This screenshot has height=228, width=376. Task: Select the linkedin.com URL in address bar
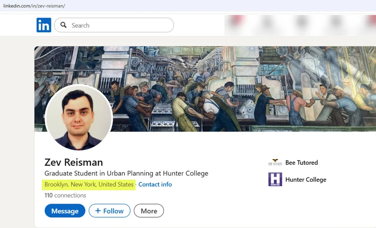[34, 6]
